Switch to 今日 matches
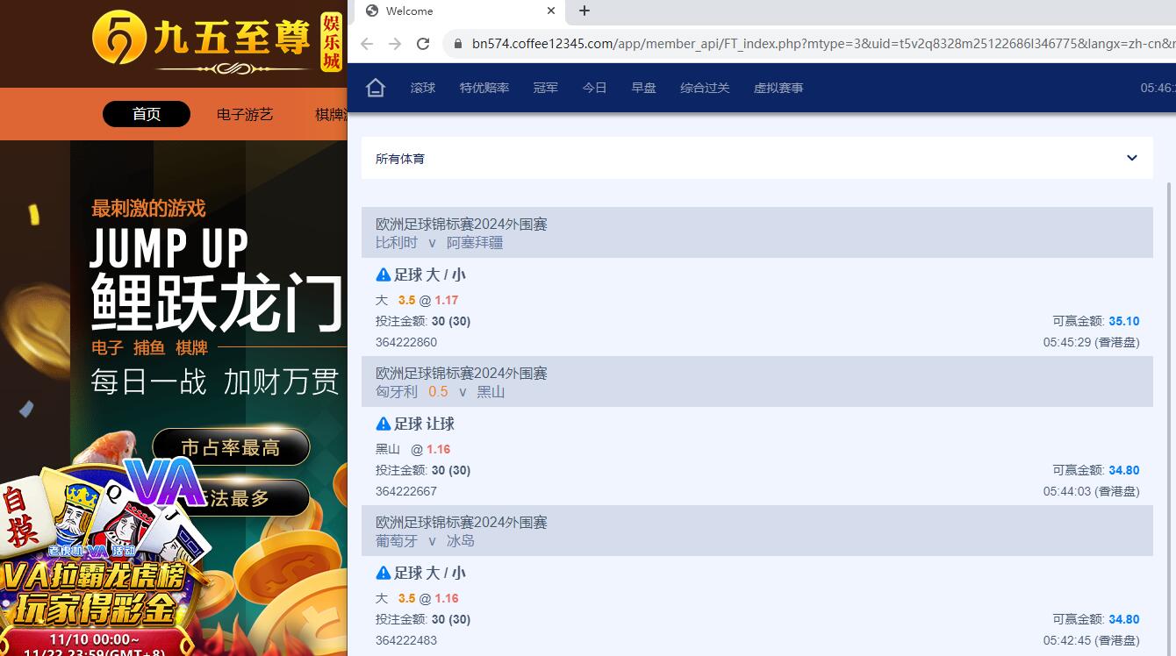 594,88
